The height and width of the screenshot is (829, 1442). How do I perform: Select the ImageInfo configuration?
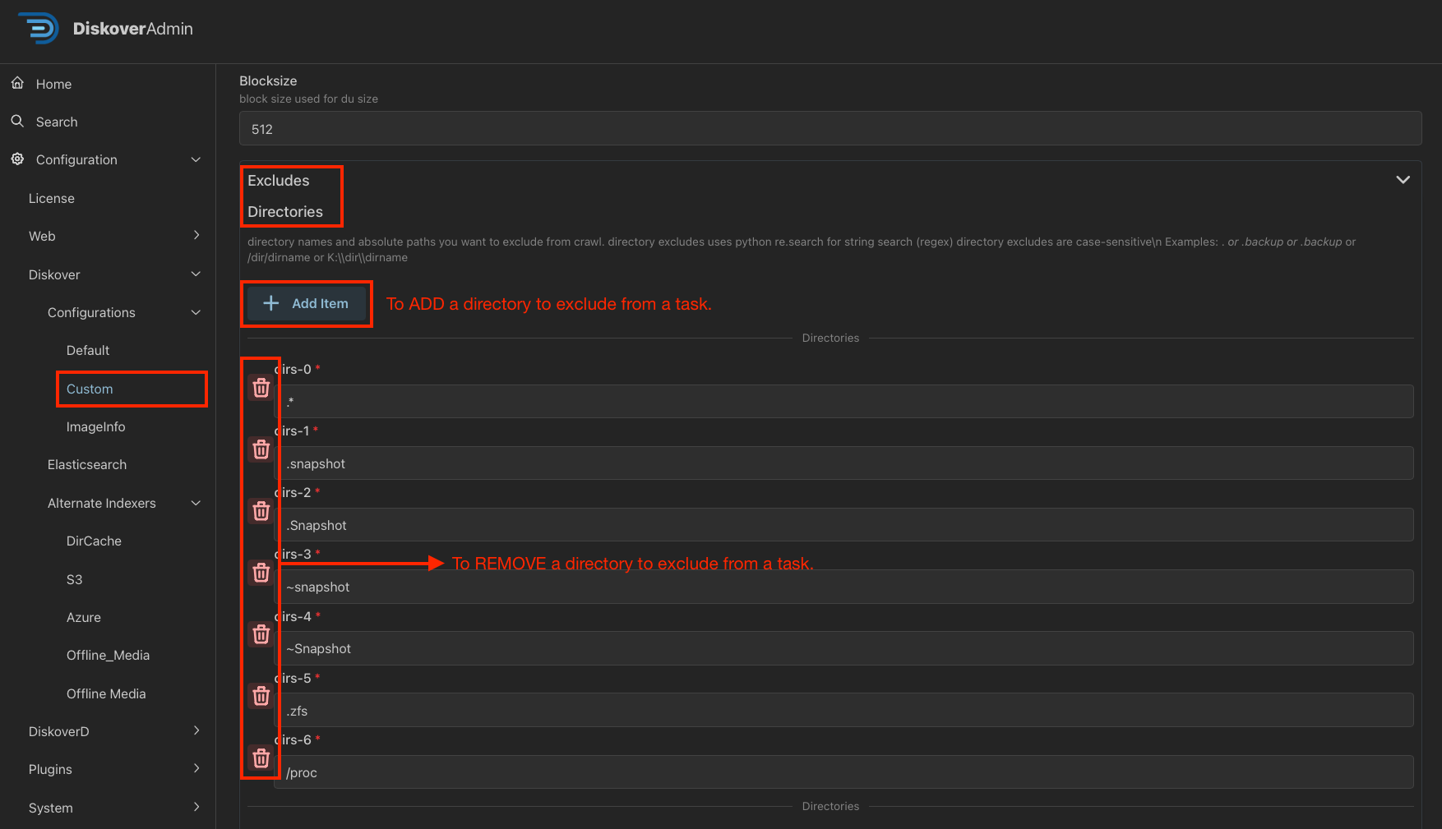(x=95, y=426)
